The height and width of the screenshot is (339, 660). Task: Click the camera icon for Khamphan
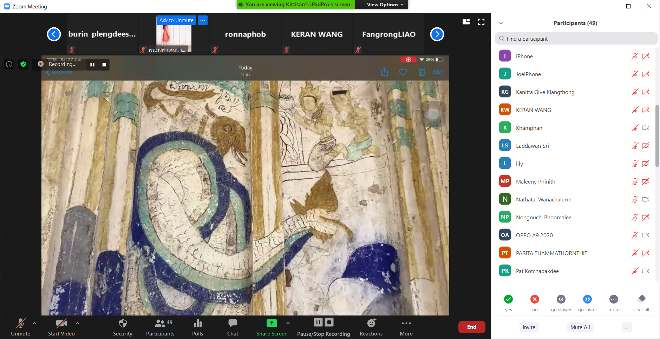[646, 128]
